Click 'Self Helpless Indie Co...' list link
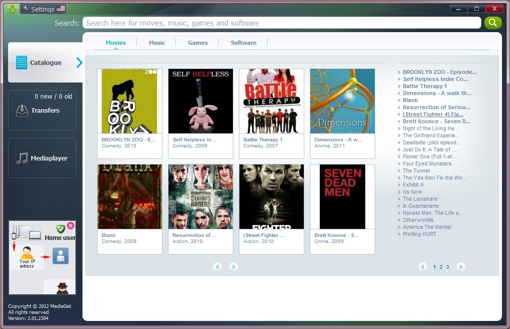Screen dimensions: 510x329 pos(435,79)
